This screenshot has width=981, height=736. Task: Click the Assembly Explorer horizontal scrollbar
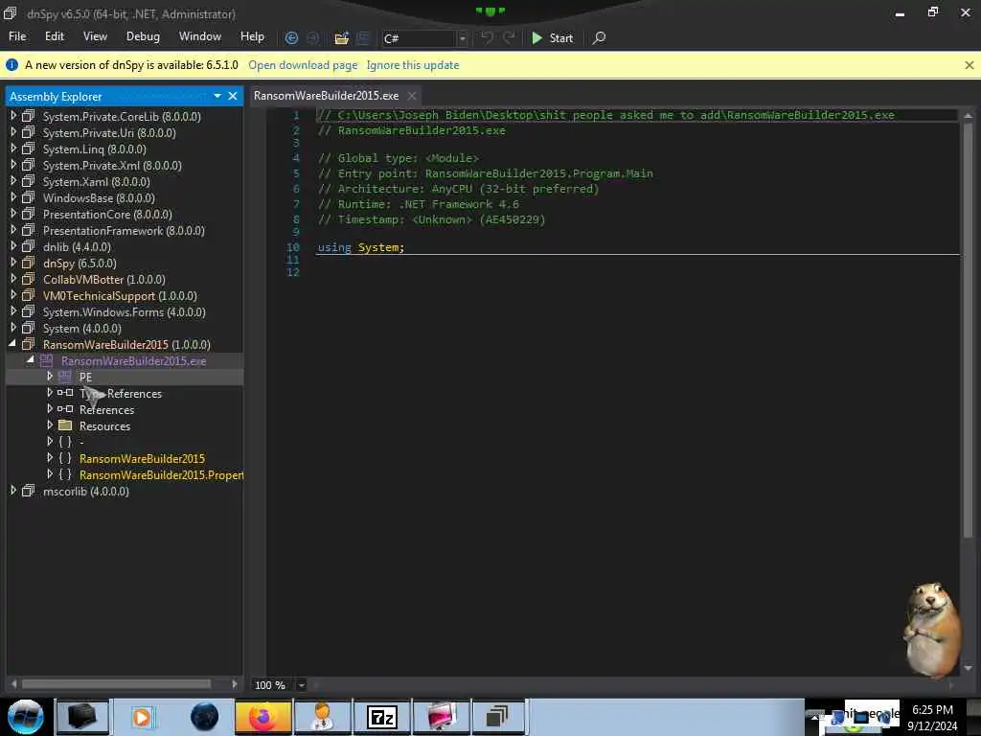pos(116,684)
